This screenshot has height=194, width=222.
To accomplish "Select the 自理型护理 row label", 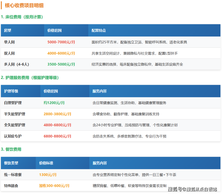I will click(x=13, y=103).
